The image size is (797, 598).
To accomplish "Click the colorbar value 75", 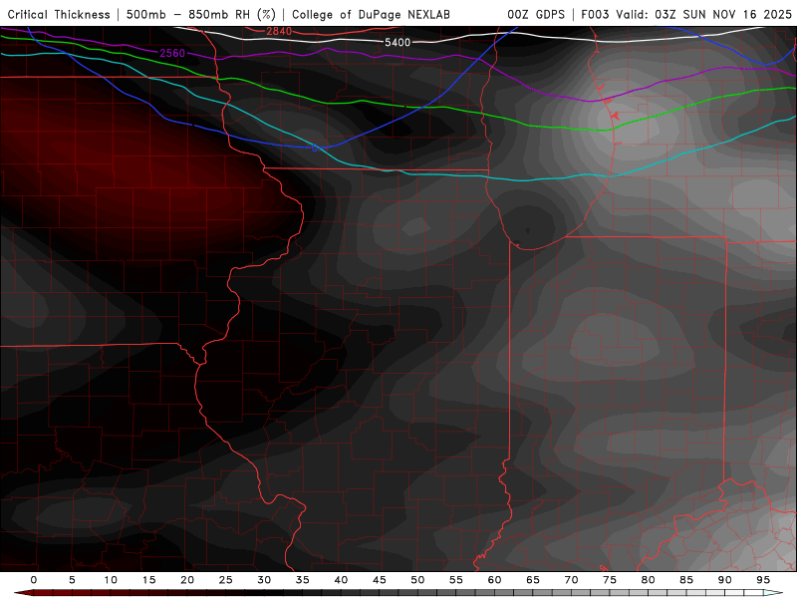I will tap(610, 580).
